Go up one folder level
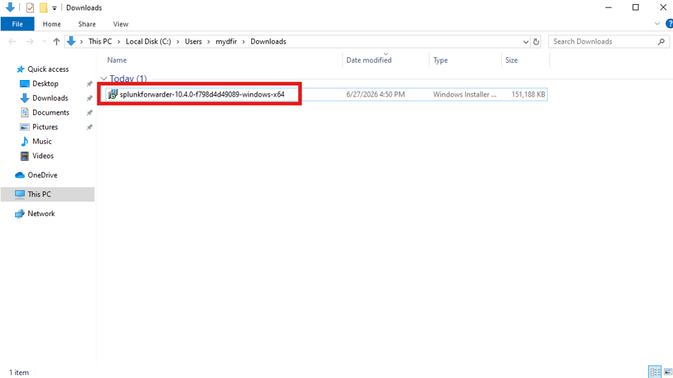The image size is (673, 378). 56,41
